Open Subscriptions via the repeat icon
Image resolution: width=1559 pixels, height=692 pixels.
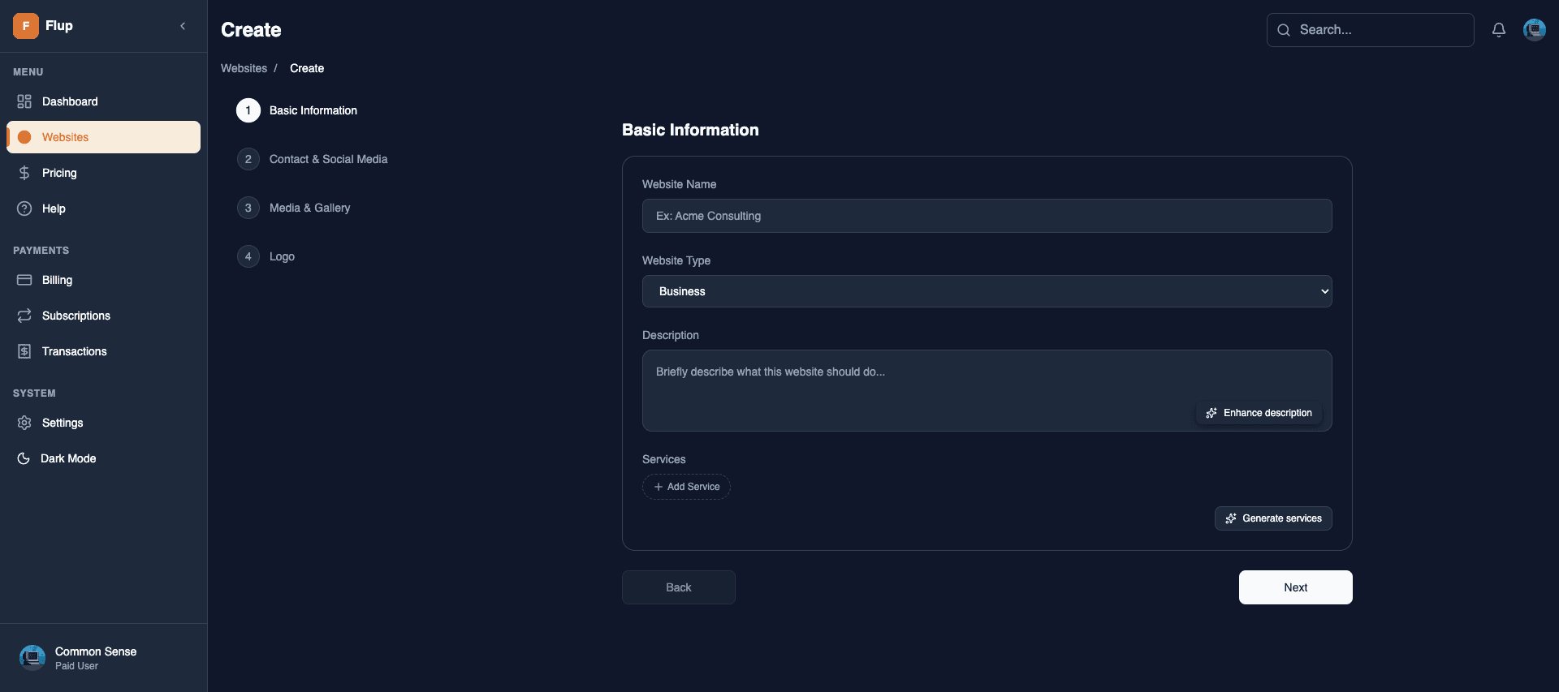24,316
